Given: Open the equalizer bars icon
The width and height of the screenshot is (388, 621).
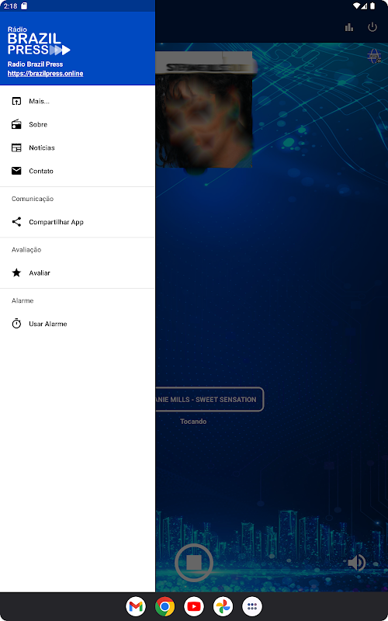Looking at the screenshot, I should (348, 27).
